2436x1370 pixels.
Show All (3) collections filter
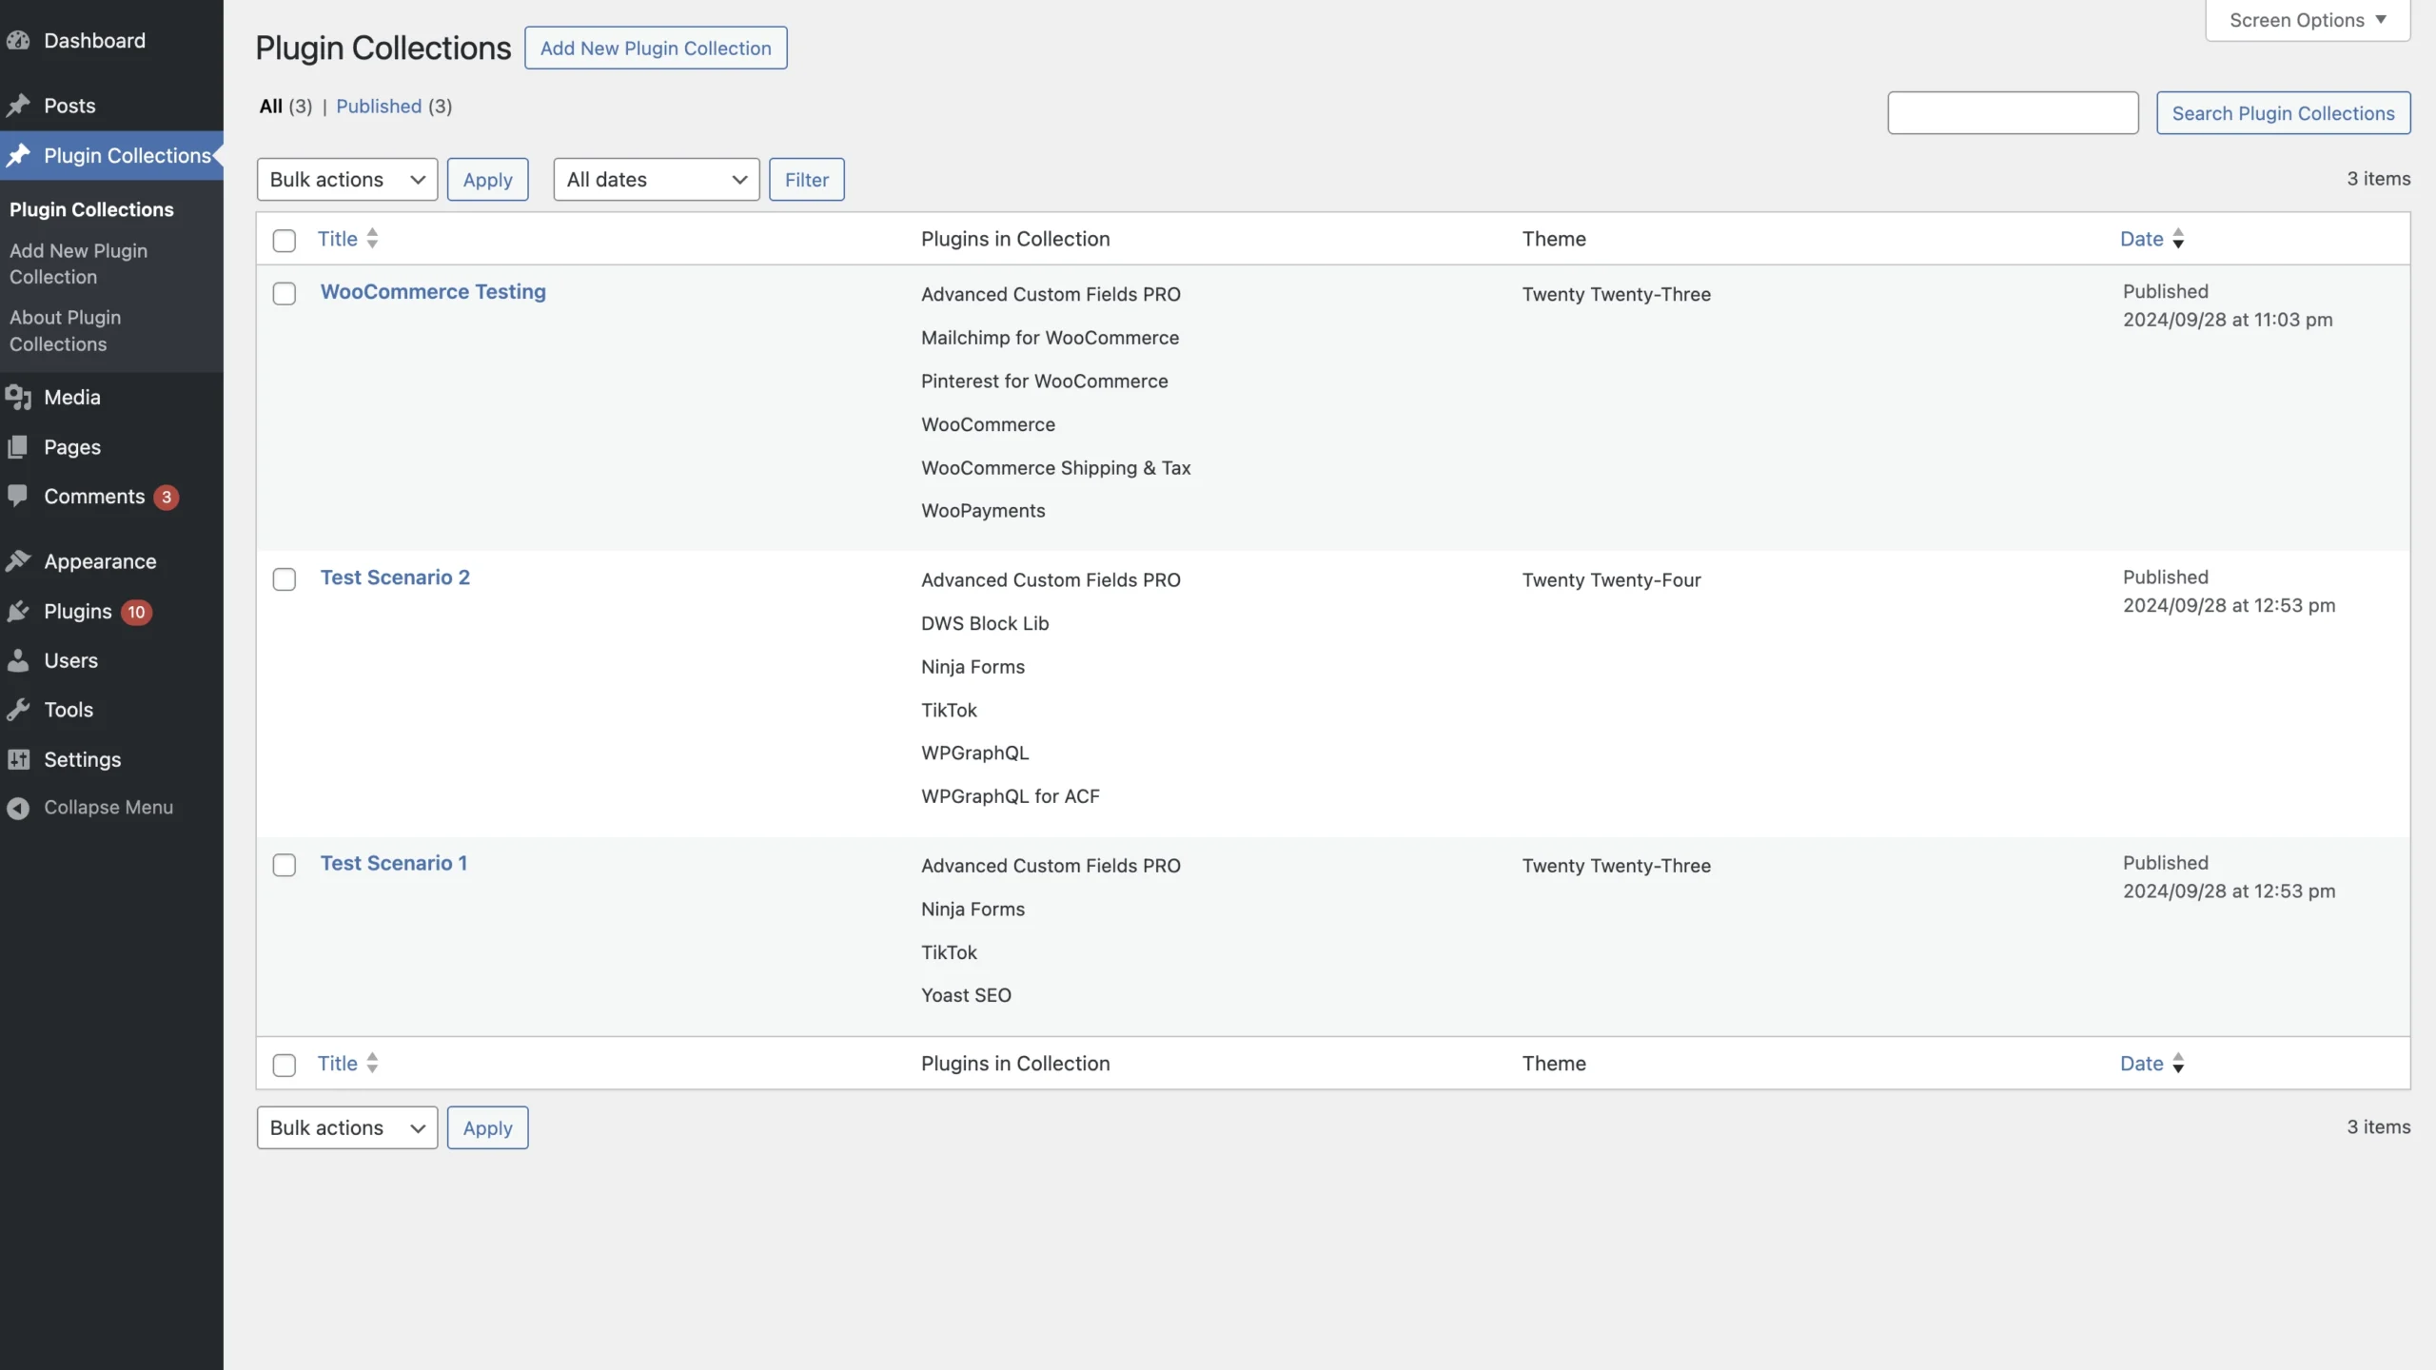click(285, 107)
